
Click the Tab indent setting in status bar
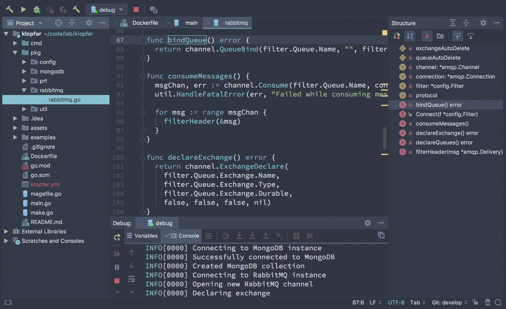417,302
